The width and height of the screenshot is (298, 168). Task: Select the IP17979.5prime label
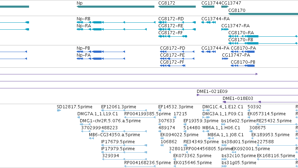click(x=118, y=149)
